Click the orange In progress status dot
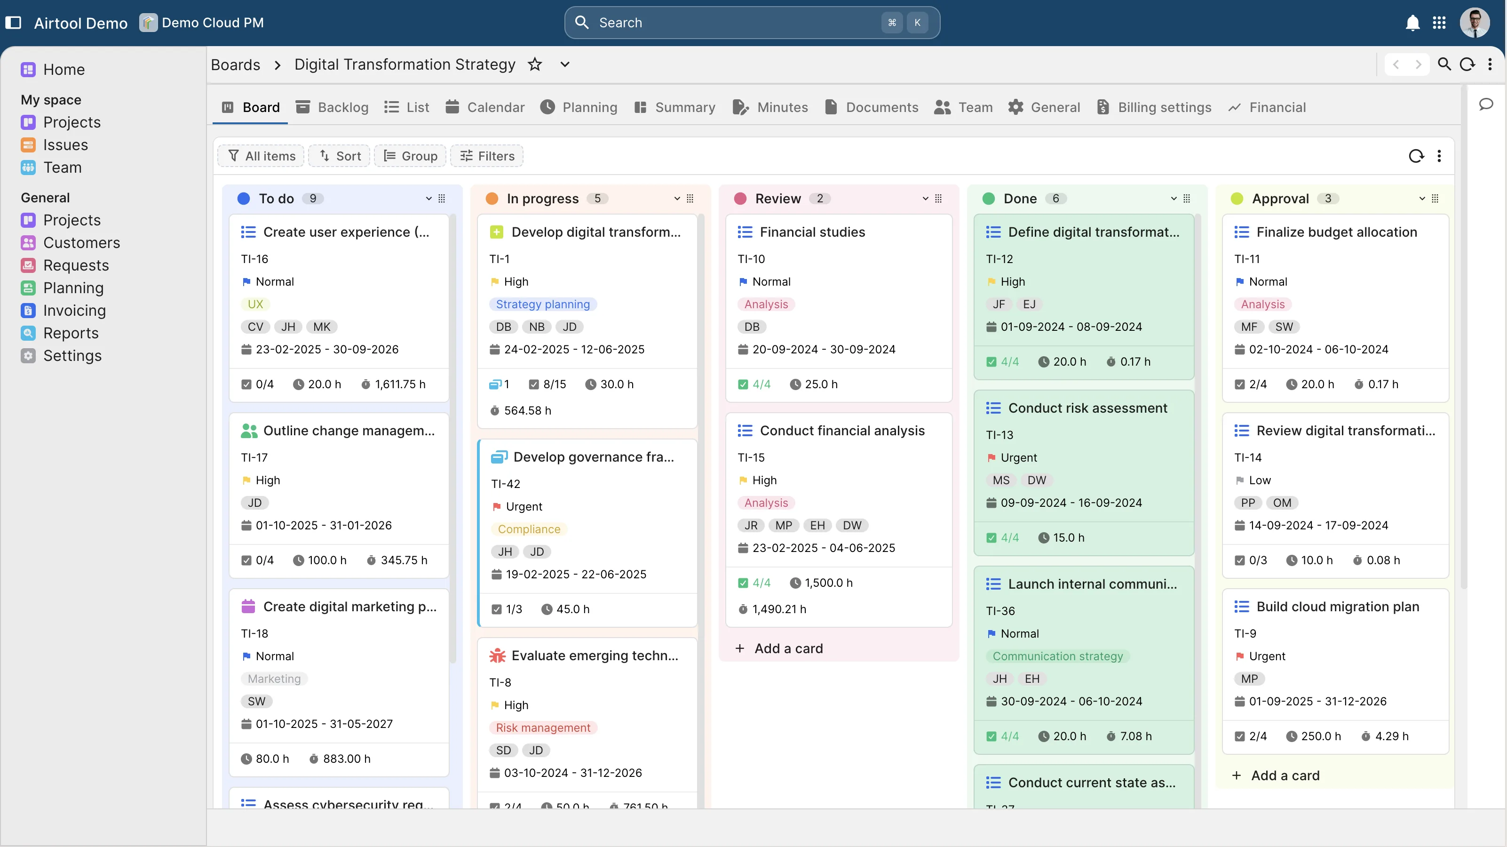 click(x=492, y=199)
